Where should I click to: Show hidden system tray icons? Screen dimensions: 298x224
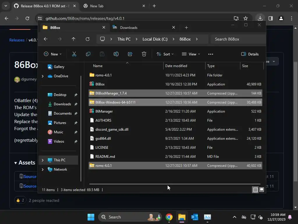235,217
